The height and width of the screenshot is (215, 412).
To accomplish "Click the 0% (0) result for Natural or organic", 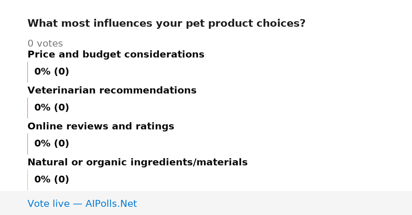I will 52,180.
